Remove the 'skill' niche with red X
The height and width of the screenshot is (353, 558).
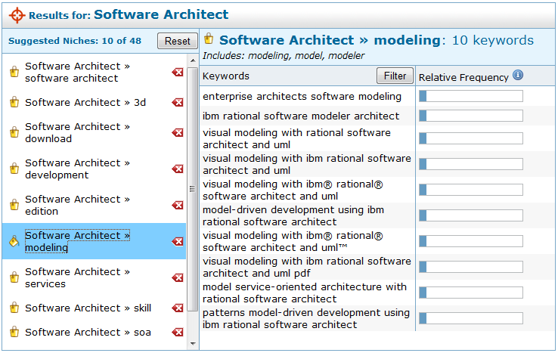click(x=178, y=308)
